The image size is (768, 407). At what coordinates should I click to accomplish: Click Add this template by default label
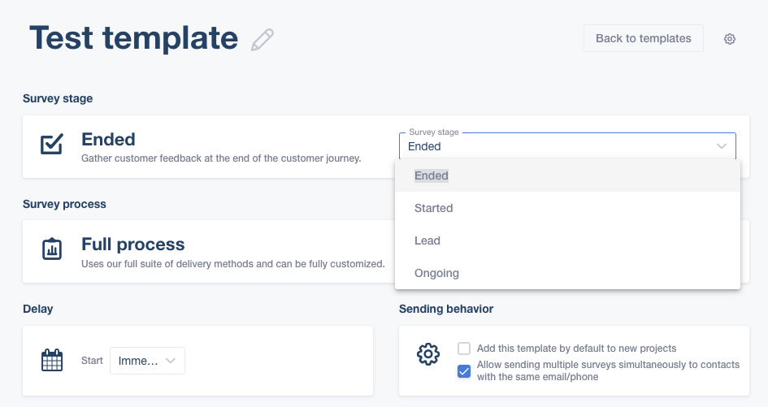(576, 349)
